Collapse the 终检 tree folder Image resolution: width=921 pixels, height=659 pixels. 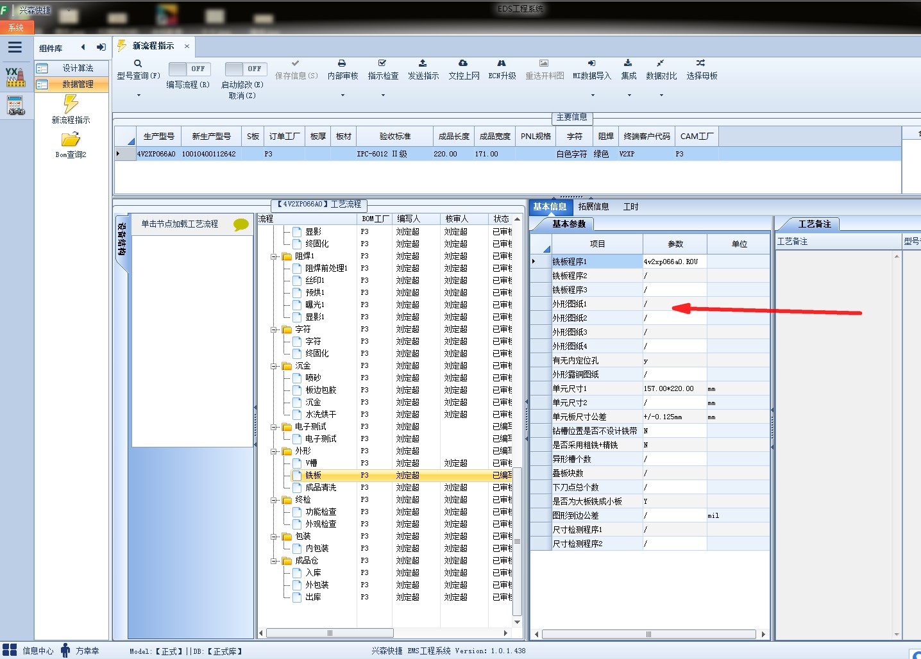coord(275,500)
